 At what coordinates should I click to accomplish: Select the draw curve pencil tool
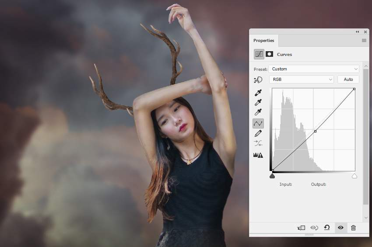tap(258, 133)
